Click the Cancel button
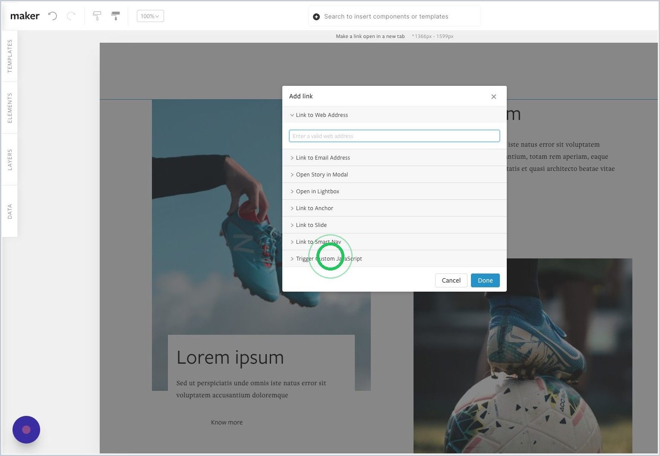The image size is (660, 456). (x=451, y=280)
